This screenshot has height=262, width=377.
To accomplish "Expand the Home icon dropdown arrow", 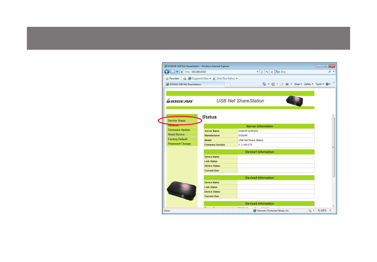I will 269,84.
